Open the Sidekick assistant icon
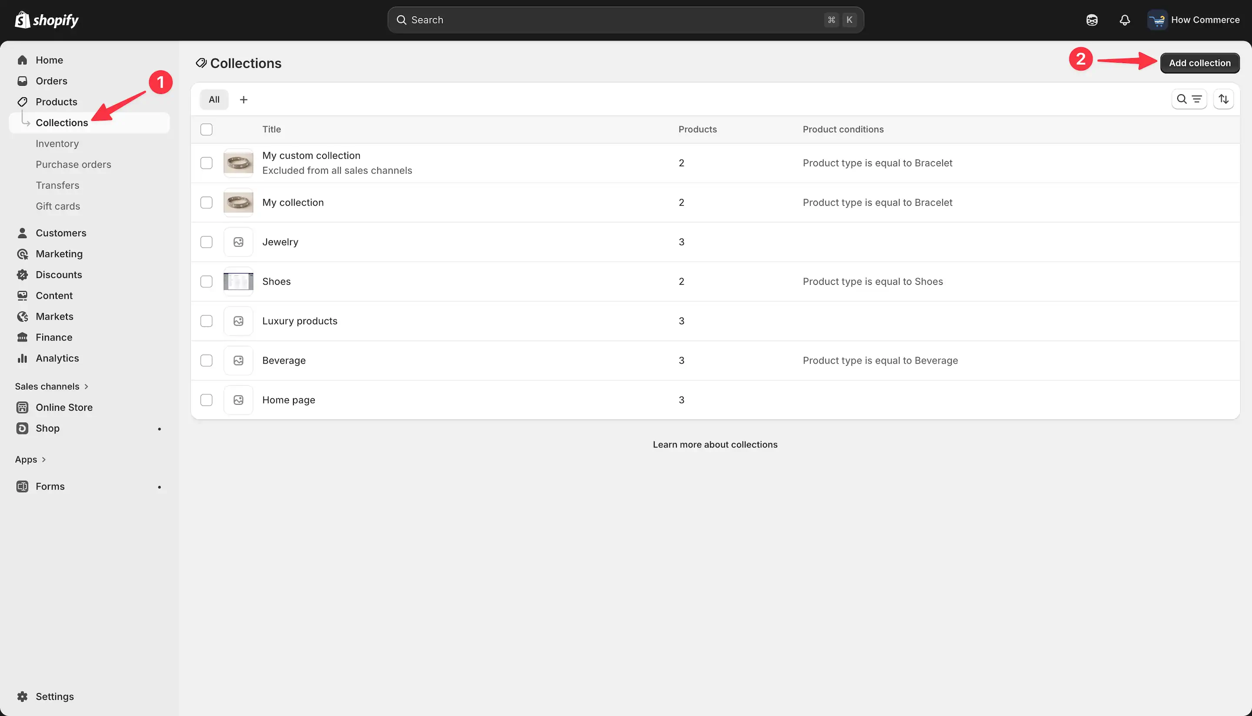 pyautogui.click(x=1092, y=20)
